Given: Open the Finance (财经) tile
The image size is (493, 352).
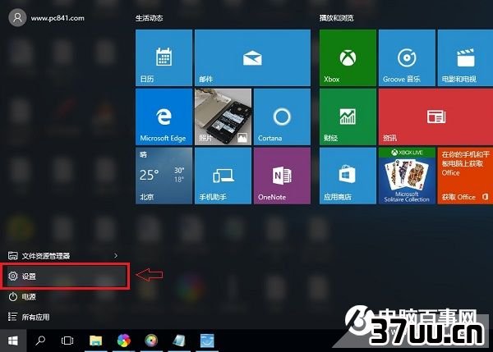Looking at the screenshot, I should pyautogui.click(x=348, y=117).
